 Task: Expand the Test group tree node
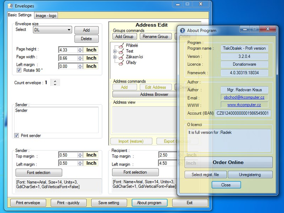point(115,51)
